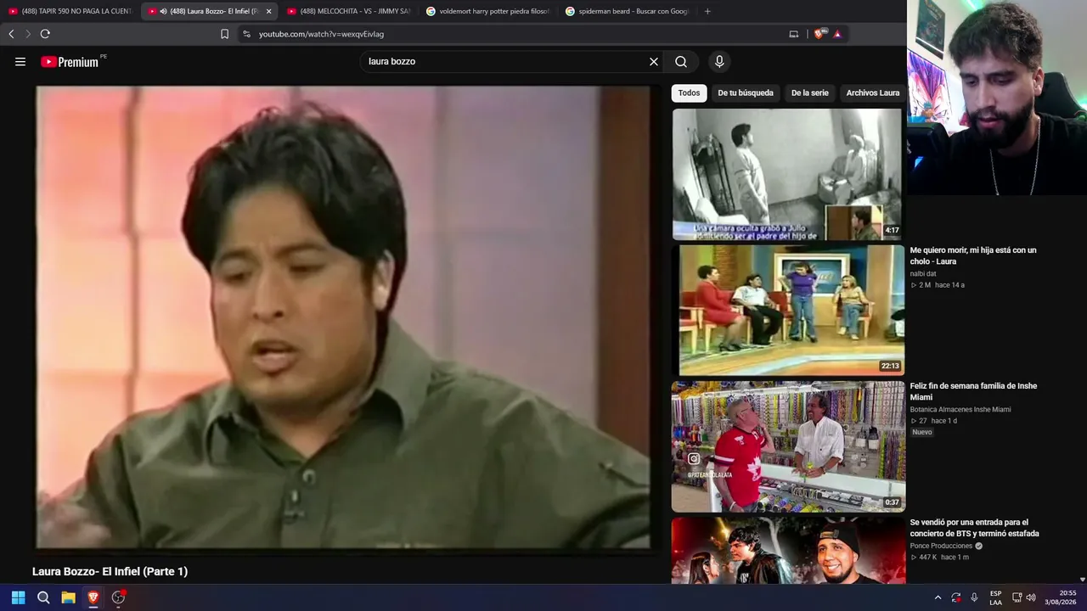View site information icon in address bar

point(246,34)
